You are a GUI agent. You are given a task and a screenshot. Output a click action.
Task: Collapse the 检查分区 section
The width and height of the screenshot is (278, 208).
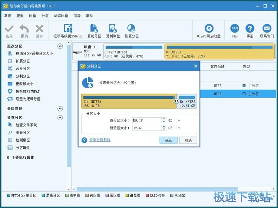60,118
